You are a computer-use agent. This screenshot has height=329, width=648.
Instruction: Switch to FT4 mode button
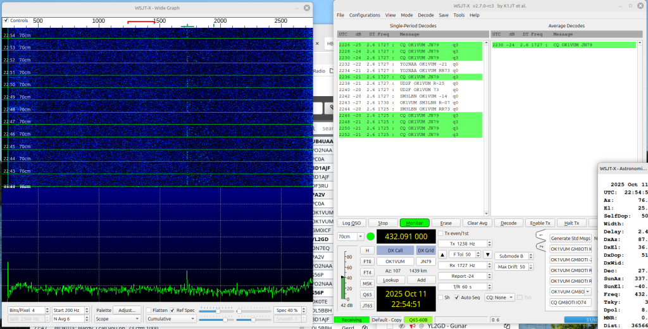[x=367, y=273]
